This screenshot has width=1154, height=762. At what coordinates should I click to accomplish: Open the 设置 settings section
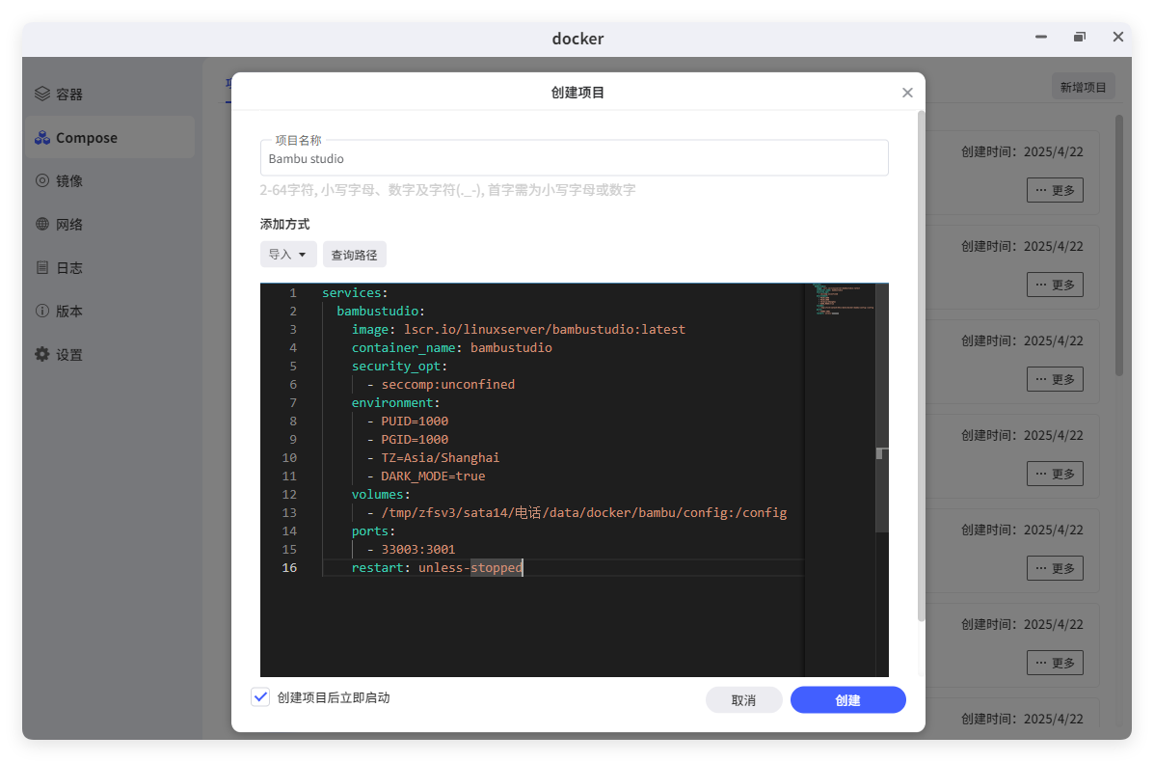pyautogui.click(x=110, y=355)
